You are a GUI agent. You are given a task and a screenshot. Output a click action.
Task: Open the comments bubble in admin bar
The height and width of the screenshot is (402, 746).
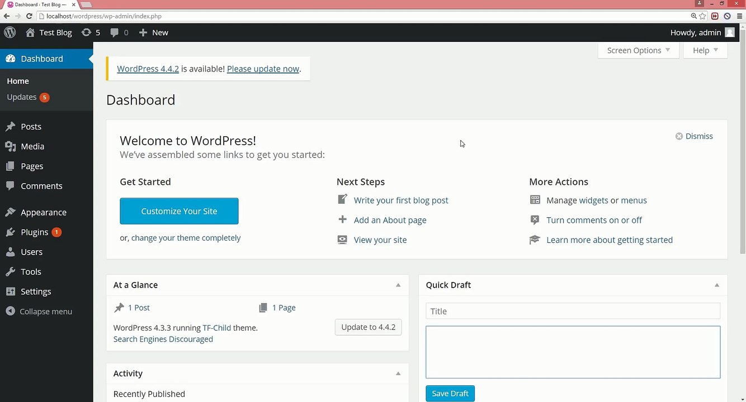(114, 32)
